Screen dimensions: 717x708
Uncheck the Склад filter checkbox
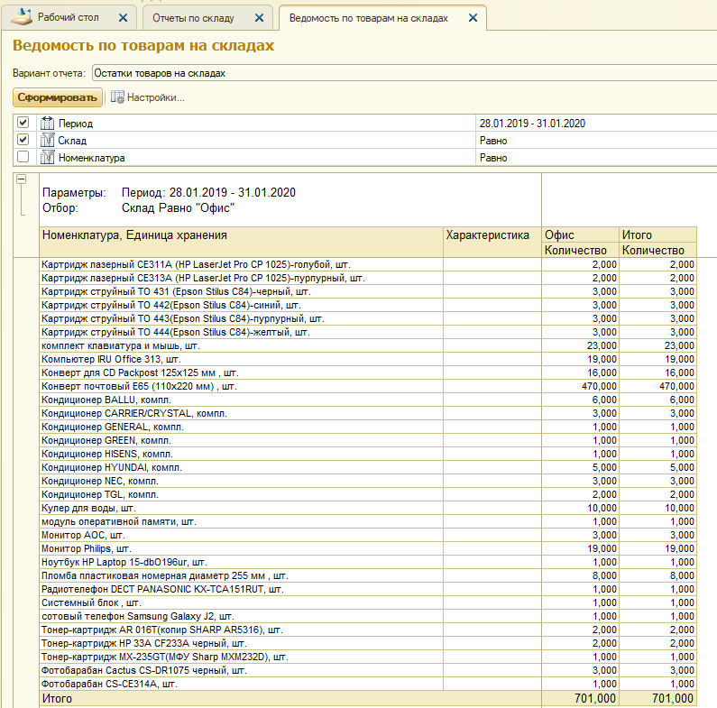[x=23, y=139]
